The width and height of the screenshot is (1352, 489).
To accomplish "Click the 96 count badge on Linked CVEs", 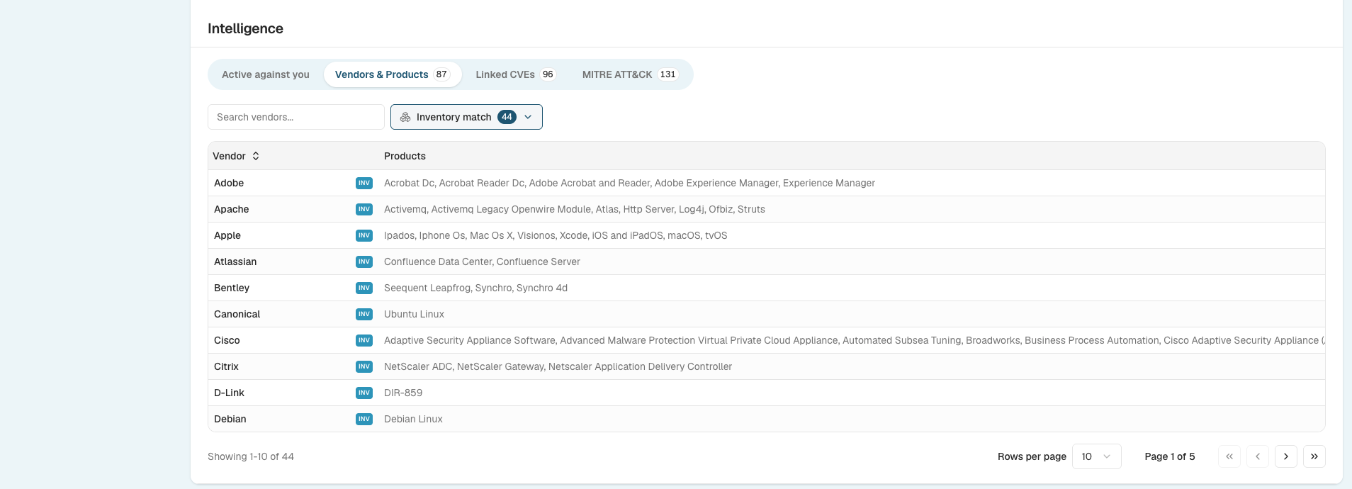I will pos(548,74).
